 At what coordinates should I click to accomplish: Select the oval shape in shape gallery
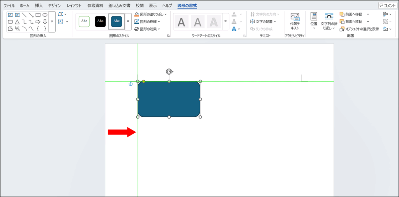[x=45, y=15]
